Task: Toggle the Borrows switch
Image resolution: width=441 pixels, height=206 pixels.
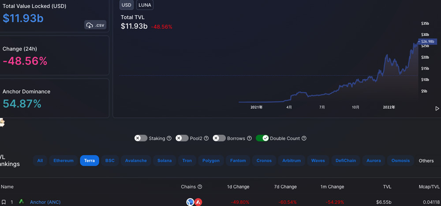Action: 219,138
